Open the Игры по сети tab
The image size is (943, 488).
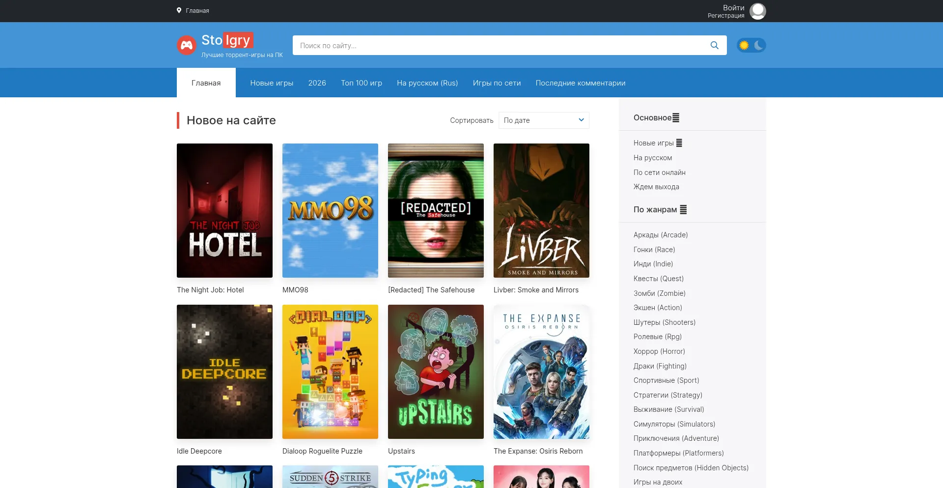pos(497,83)
